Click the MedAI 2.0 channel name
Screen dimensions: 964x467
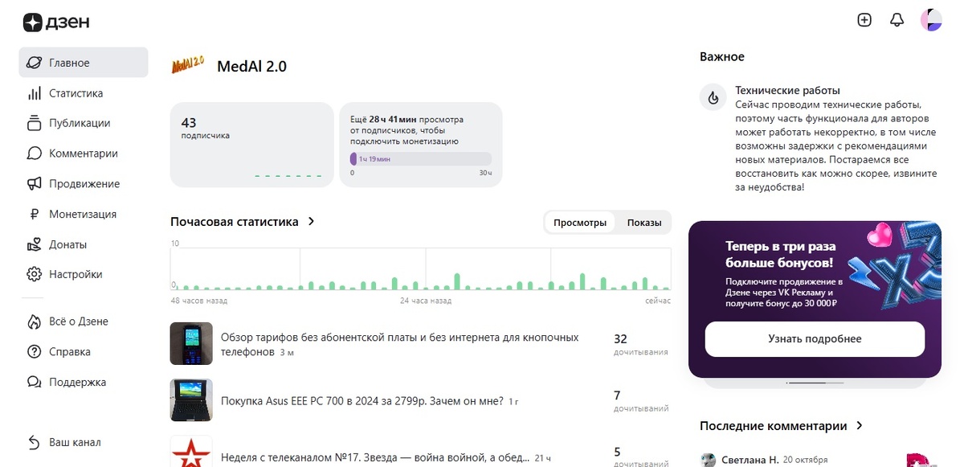[x=251, y=67]
